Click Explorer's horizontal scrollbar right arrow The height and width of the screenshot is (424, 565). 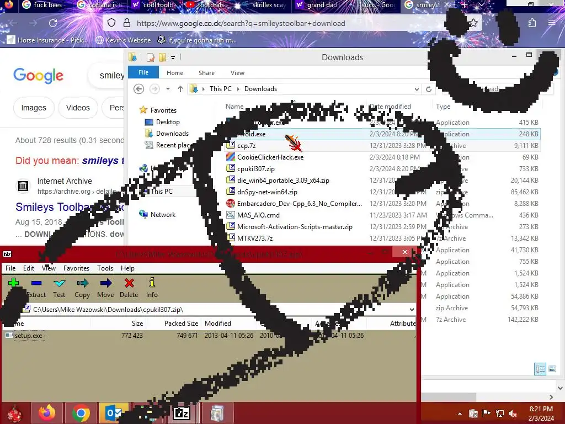coord(551,397)
